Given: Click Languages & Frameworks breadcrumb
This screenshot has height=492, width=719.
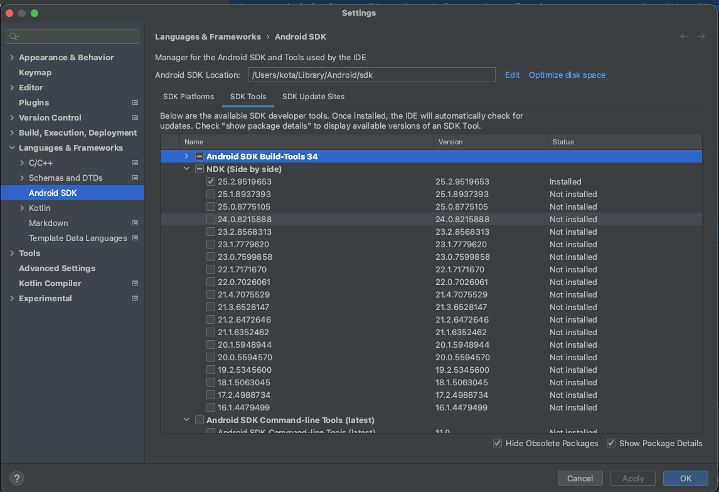Looking at the screenshot, I should [208, 36].
